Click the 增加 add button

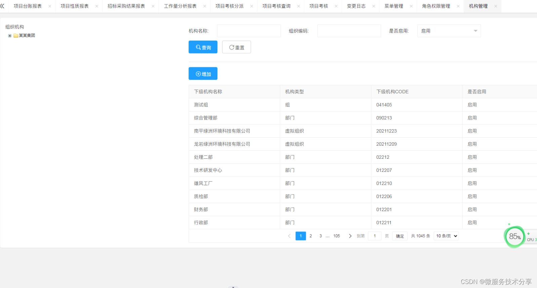tap(203, 74)
